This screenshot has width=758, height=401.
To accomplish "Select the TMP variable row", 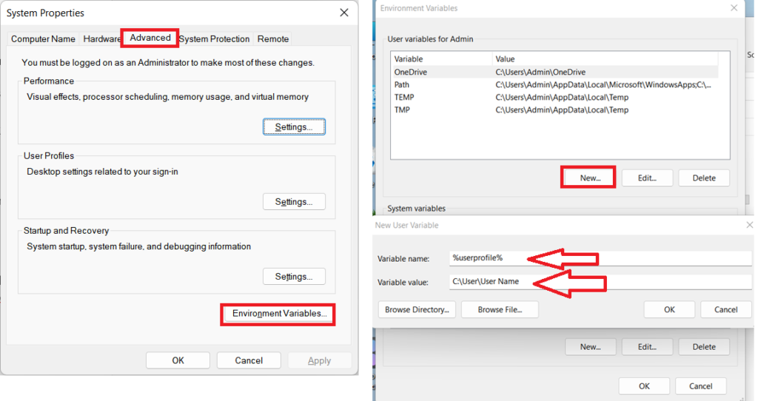I will click(555, 109).
